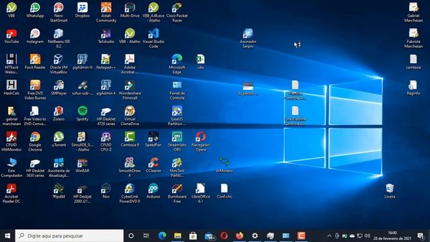Image resolution: width=430 pixels, height=242 pixels.
Task: Show hidden tray icons chevron
Action: (x=329, y=236)
